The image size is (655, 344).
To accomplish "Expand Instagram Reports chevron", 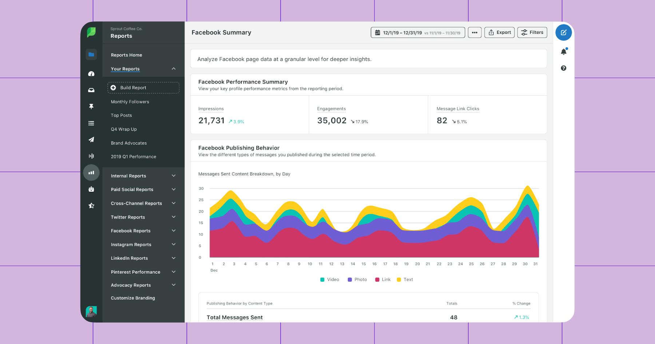I will [x=174, y=245].
